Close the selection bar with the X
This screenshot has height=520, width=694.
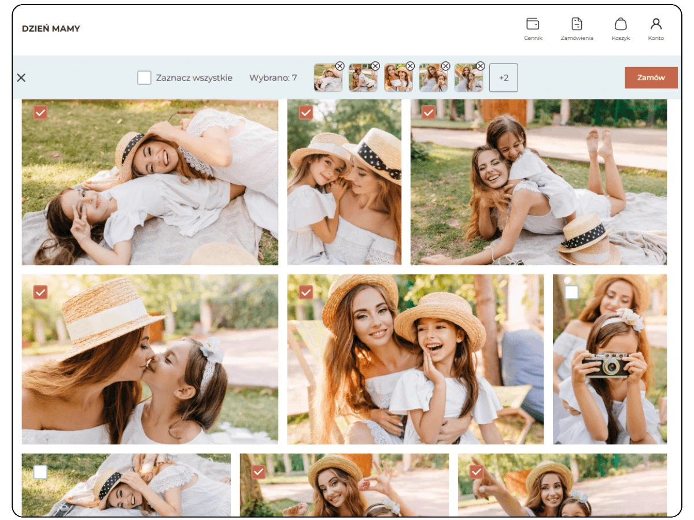tap(21, 77)
